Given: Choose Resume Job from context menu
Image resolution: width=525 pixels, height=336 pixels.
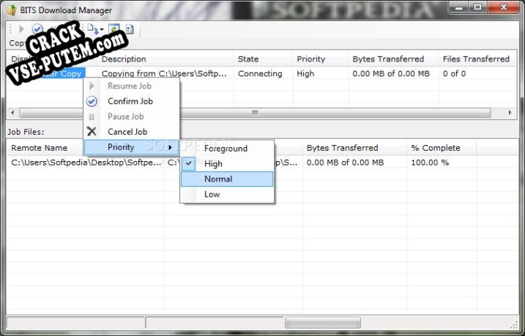Looking at the screenshot, I should point(132,86).
